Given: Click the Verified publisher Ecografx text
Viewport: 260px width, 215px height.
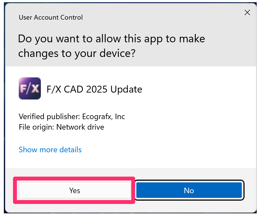Looking at the screenshot, I should click(72, 116).
